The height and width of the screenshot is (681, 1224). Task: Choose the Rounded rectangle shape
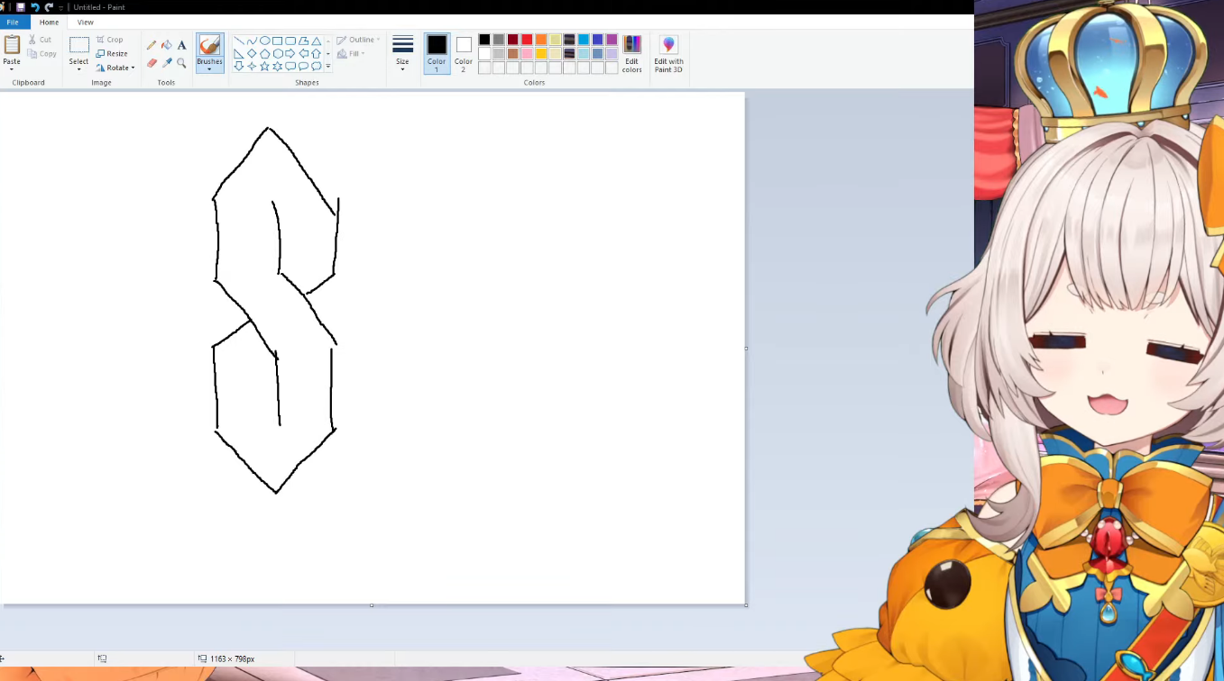pos(290,41)
